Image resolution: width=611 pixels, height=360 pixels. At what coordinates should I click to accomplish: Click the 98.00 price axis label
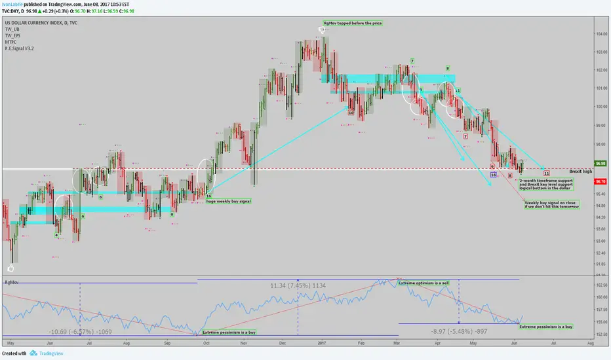pos(601,145)
